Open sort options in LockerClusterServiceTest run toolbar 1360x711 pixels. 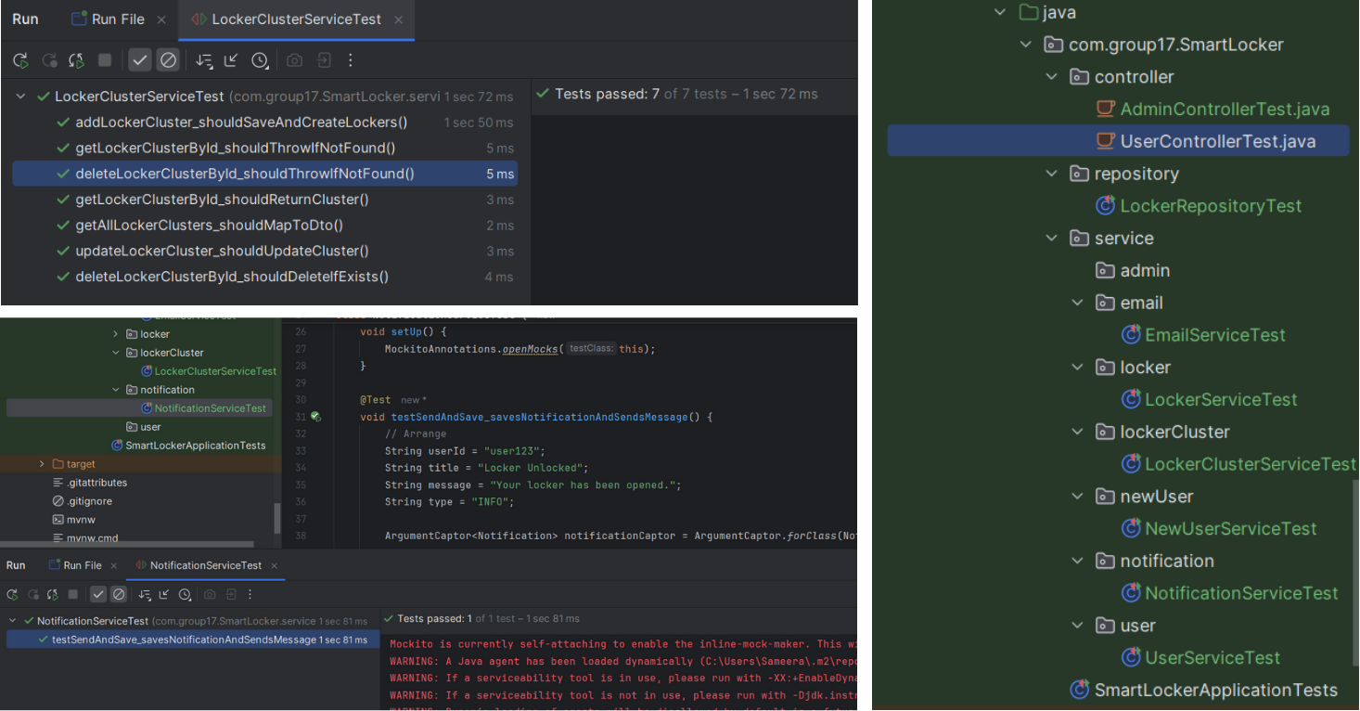204,60
